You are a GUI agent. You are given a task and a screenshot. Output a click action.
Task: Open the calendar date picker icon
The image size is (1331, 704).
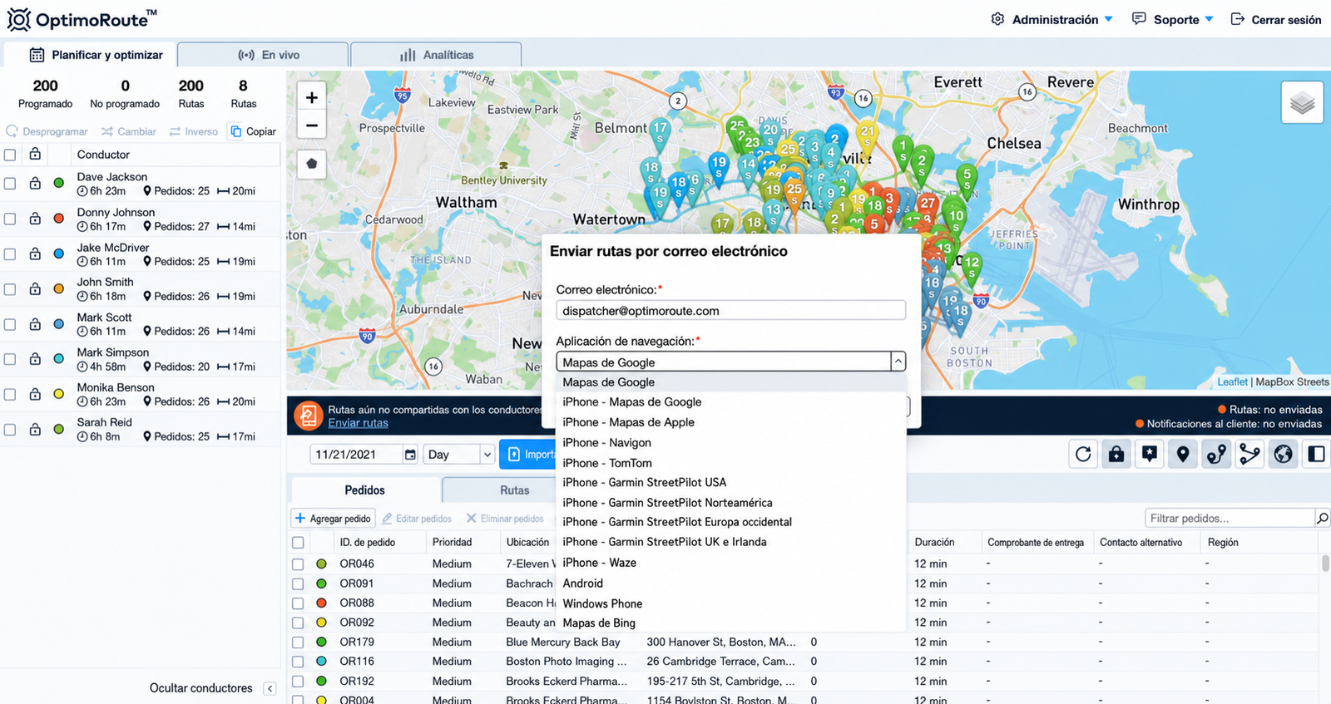(x=410, y=455)
